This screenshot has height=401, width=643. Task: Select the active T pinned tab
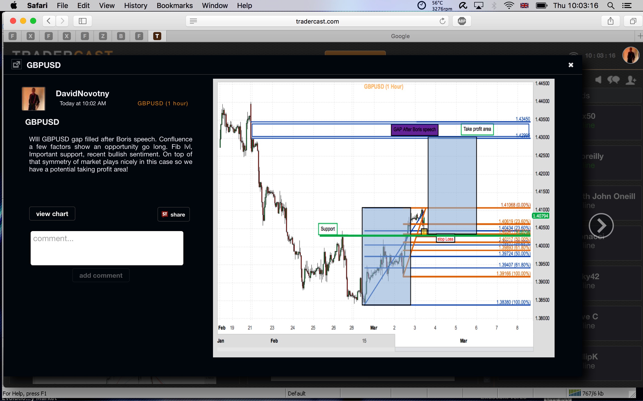pyautogui.click(x=157, y=36)
